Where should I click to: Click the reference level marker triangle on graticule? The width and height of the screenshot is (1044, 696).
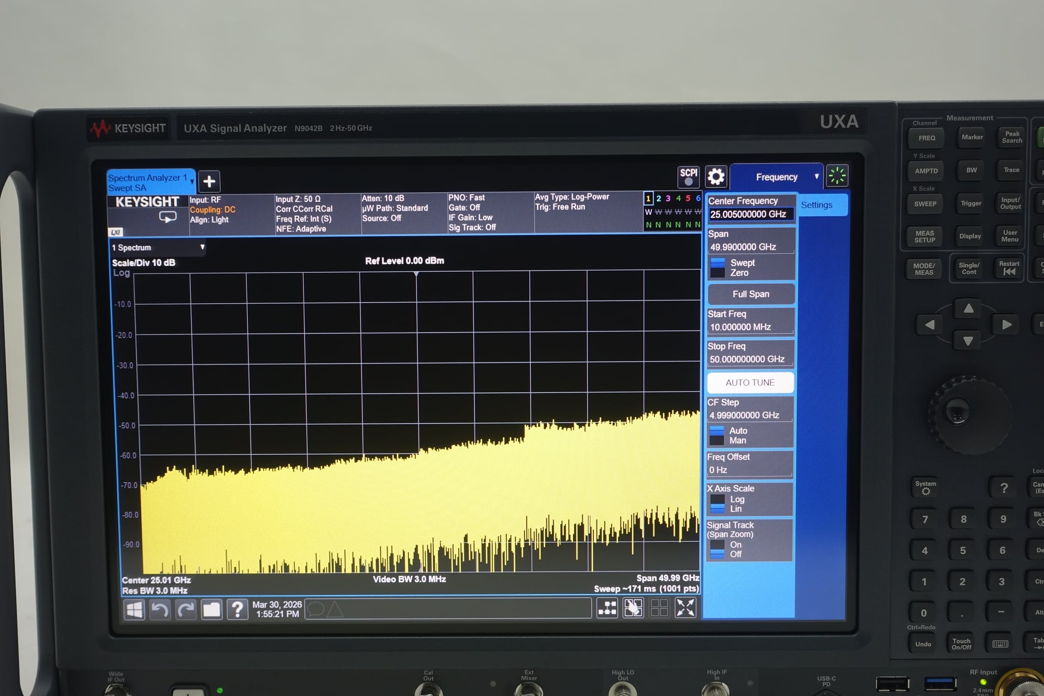pyautogui.click(x=416, y=274)
